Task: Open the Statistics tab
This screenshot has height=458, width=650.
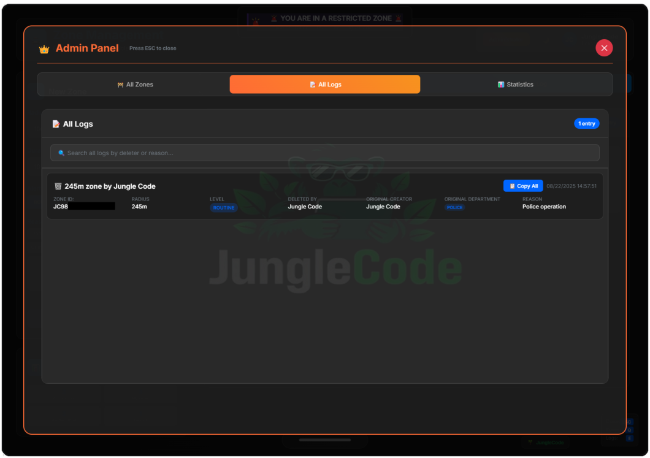Action: 516,85
